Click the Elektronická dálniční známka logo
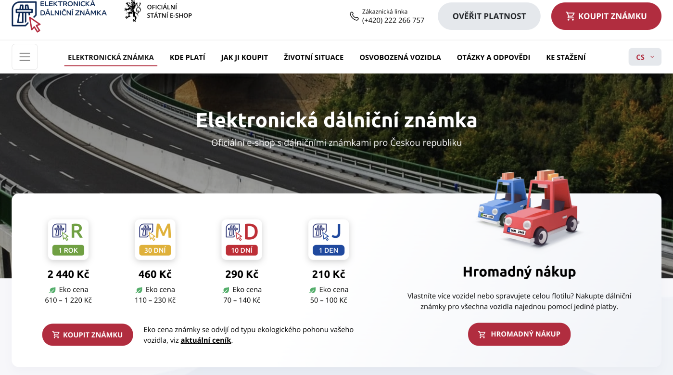The image size is (673, 375). [x=59, y=14]
